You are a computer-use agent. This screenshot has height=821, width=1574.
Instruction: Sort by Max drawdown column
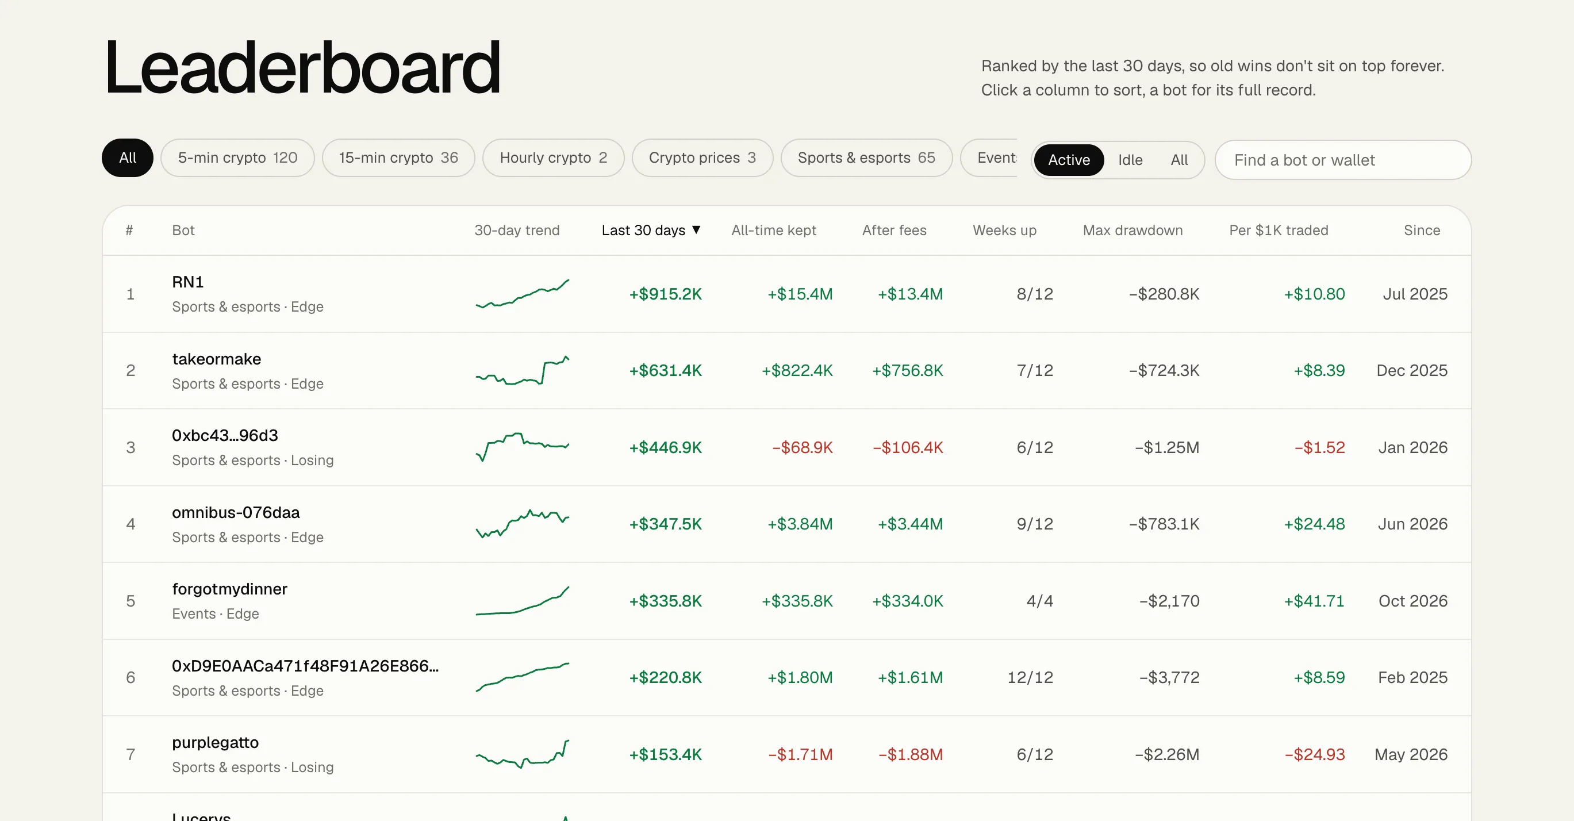pyautogui.click(x=1132, y=231)
